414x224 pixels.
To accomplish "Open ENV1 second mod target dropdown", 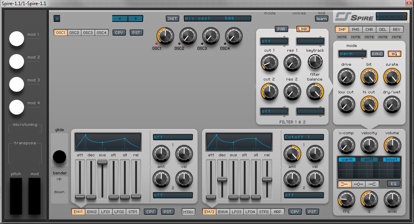I will click(173, 195).
